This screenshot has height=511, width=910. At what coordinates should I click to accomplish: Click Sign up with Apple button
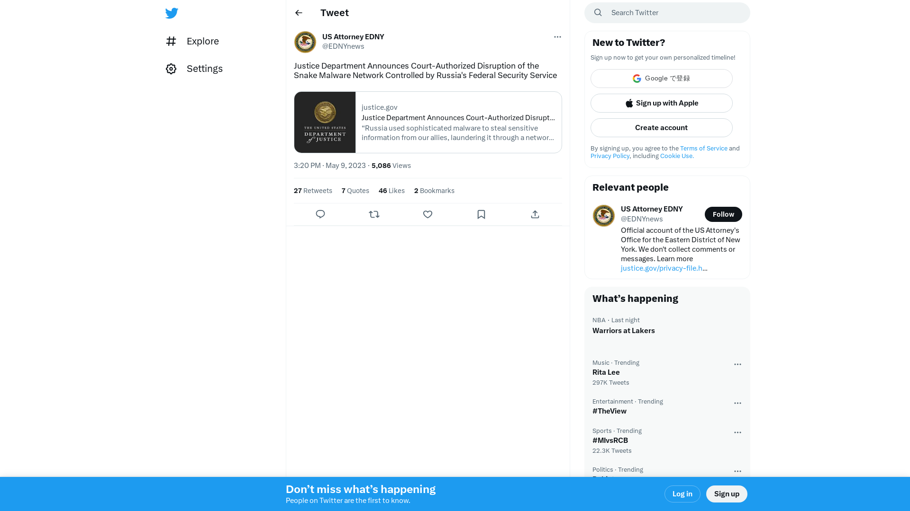(x=661, y=103)
